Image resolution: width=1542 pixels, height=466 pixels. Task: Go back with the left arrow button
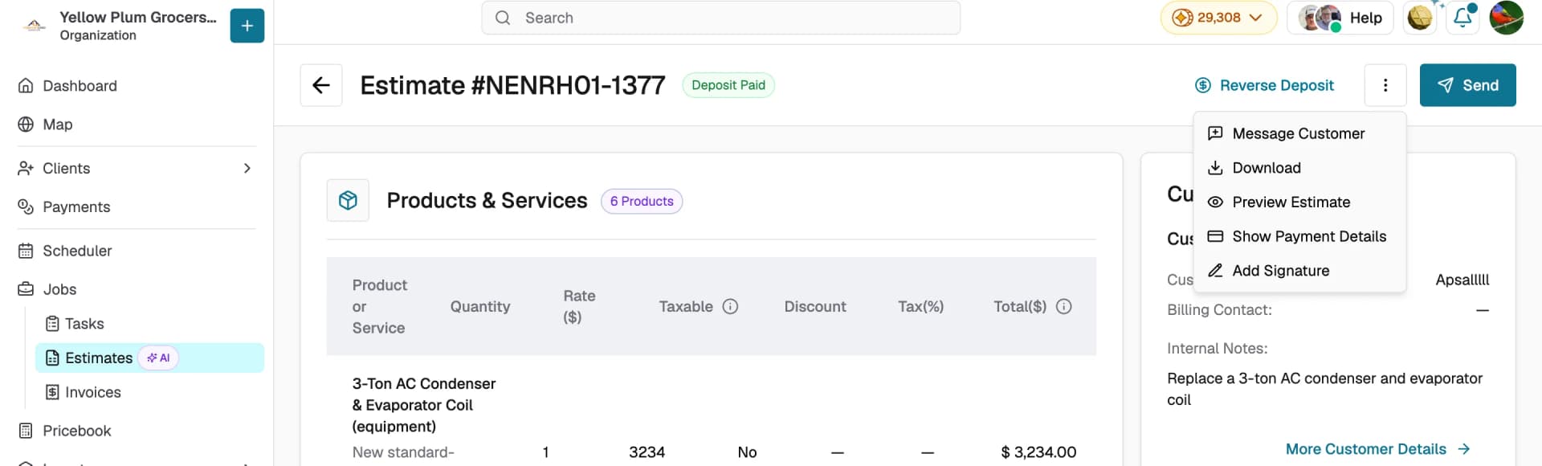tap(321, 85)
